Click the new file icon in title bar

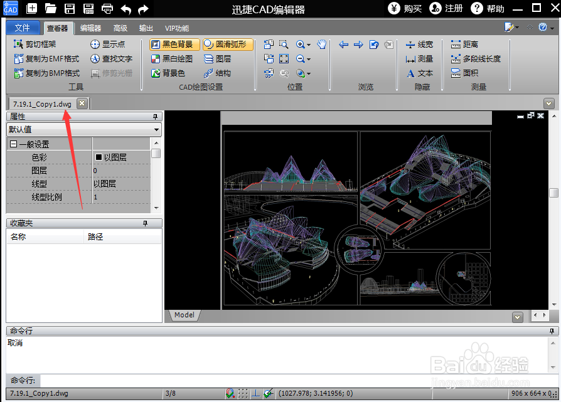click(31, 8)
